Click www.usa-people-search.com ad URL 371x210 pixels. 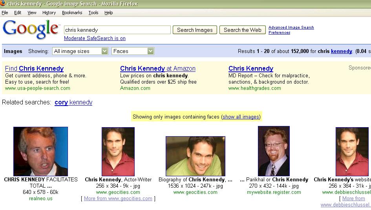click(38, 88)
